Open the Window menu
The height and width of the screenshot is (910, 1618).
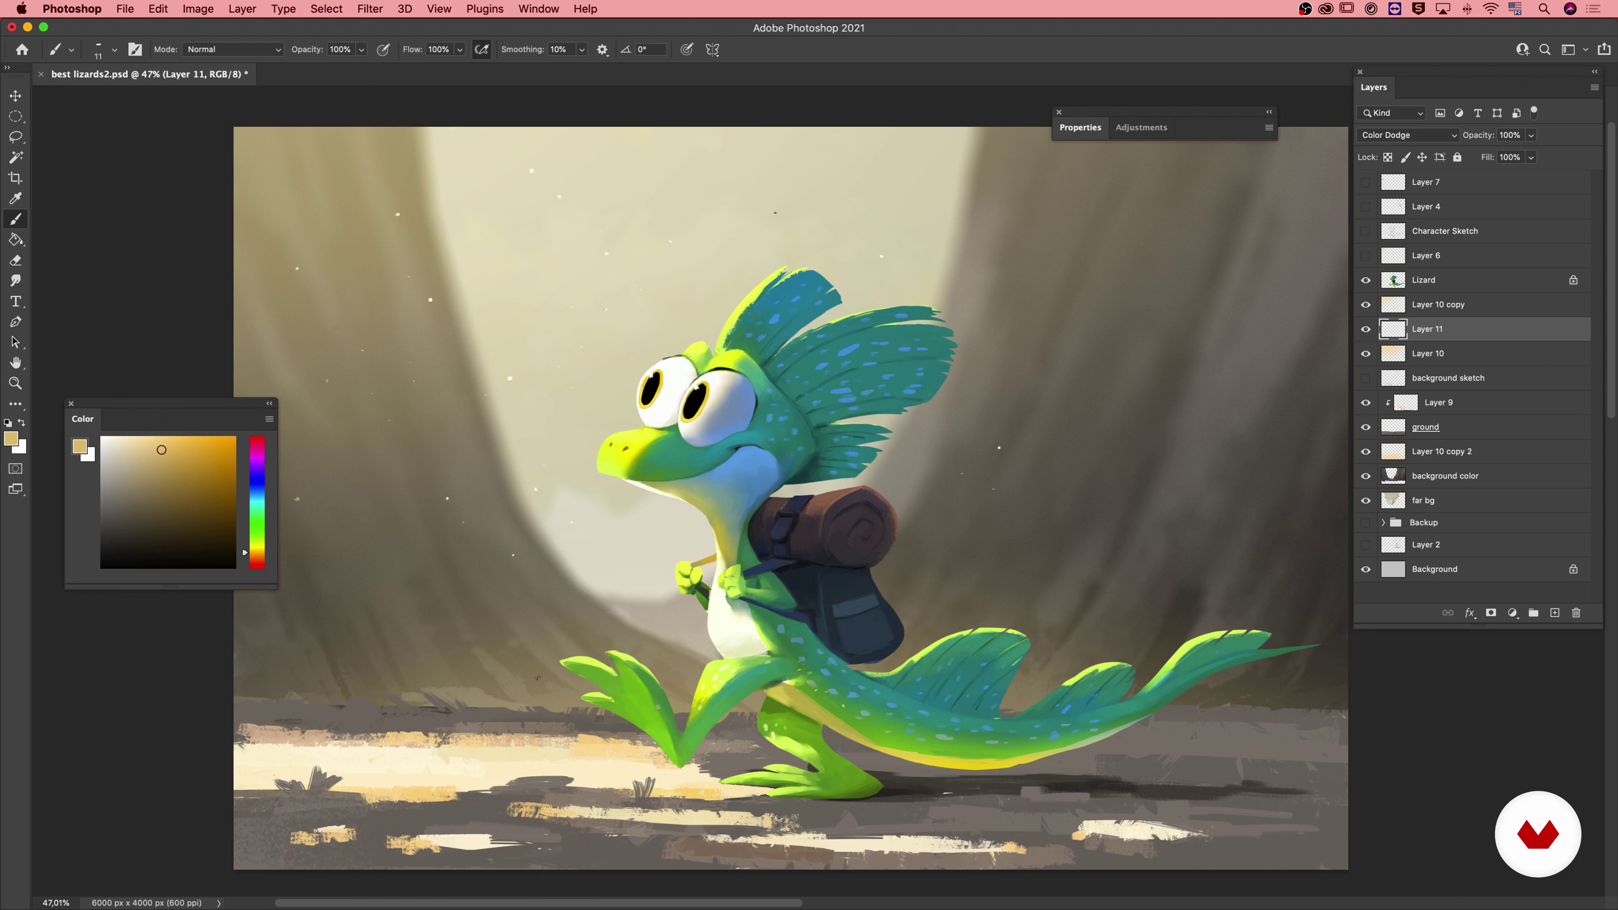click(538, 9)
